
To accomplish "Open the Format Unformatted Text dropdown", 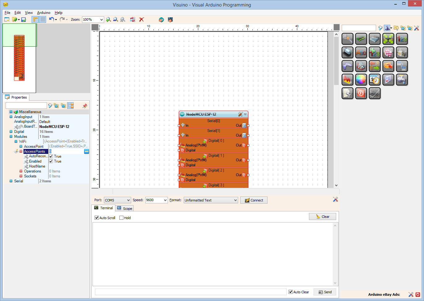I will click(x=235, y=200).
